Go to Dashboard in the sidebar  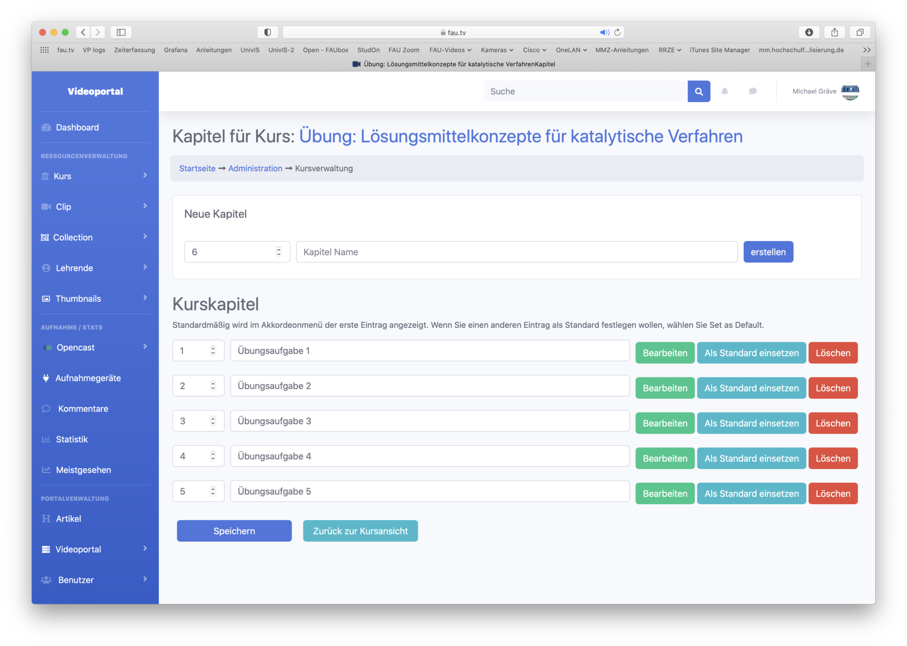tap(77, 127)
